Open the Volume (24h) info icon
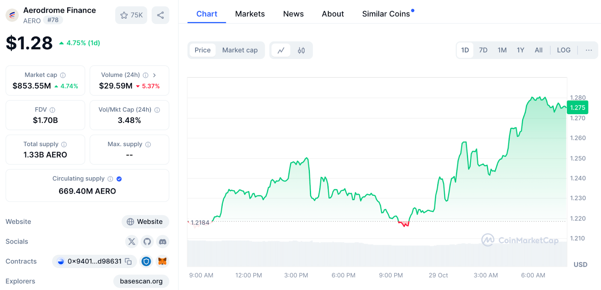This screenshot has width=601, height=290. 146,75
